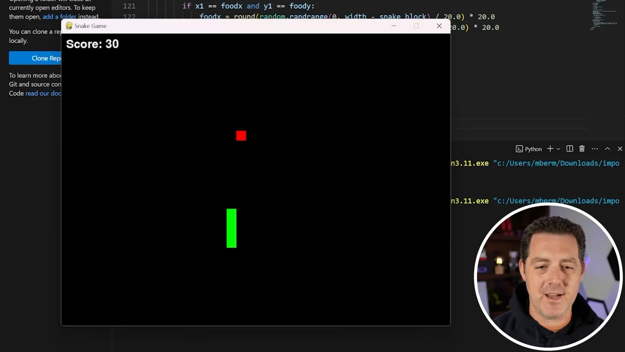The width and height of the screenshot is (625, 352).
Task: Click line number 121 in editor gutter
Action: click(129, 6)
